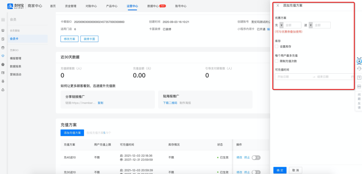Click the 复制 link for share link
This screenshot has width=362, height=174.
click(101, 103)
